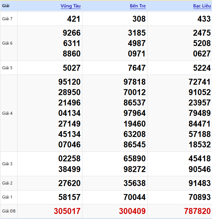The image size is (212, 219).
Task: Open the Bến Tre province link
Action: 138,6
